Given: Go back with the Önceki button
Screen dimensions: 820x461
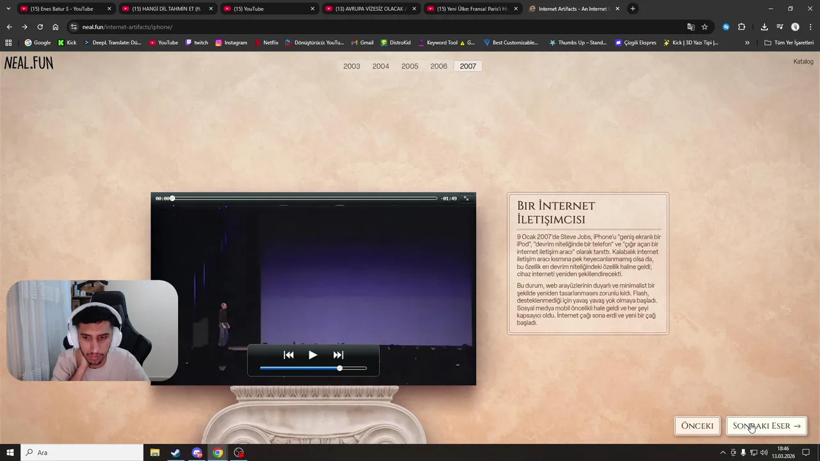Looking at the screenshot, I should pyautogui.click(x=697, y=426).
